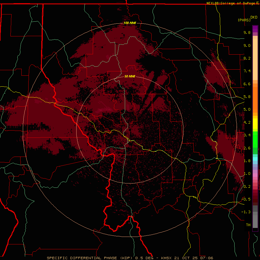Click the -0.5 scale value
Viewport: 260px width, 260px height.
(246, 199)
